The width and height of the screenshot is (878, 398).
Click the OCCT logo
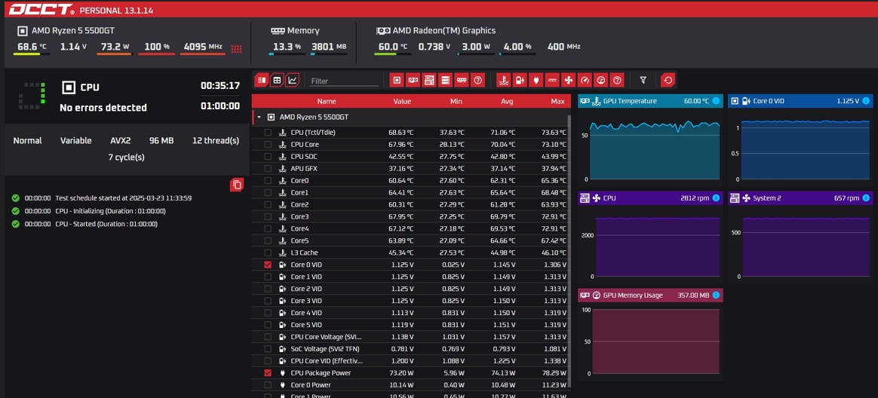click(x=41, y=10)
